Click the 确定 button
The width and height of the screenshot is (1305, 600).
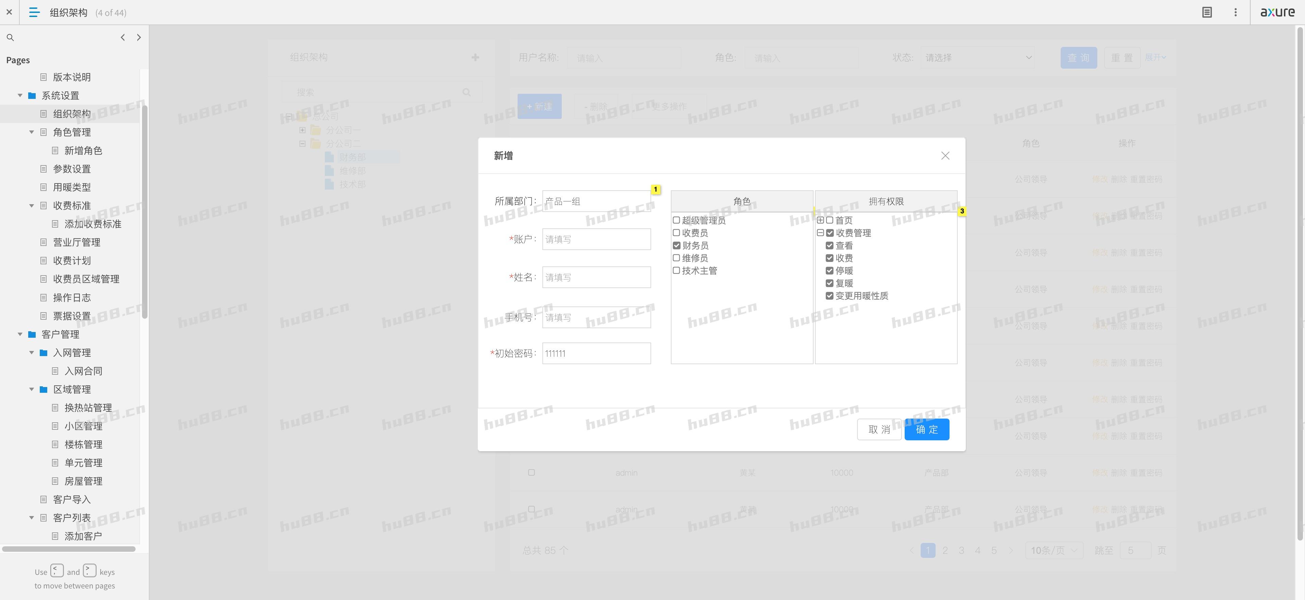pyautogui.click(x=926, y=429)
